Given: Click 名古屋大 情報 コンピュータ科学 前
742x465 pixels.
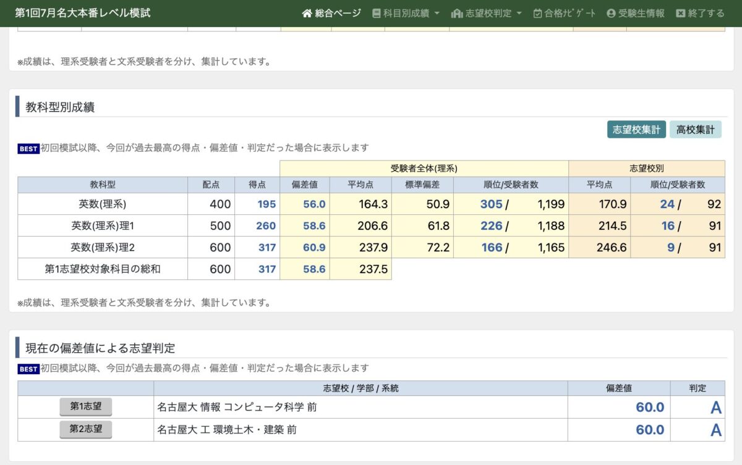Looking at the screenshot, I should coord(237,407).
